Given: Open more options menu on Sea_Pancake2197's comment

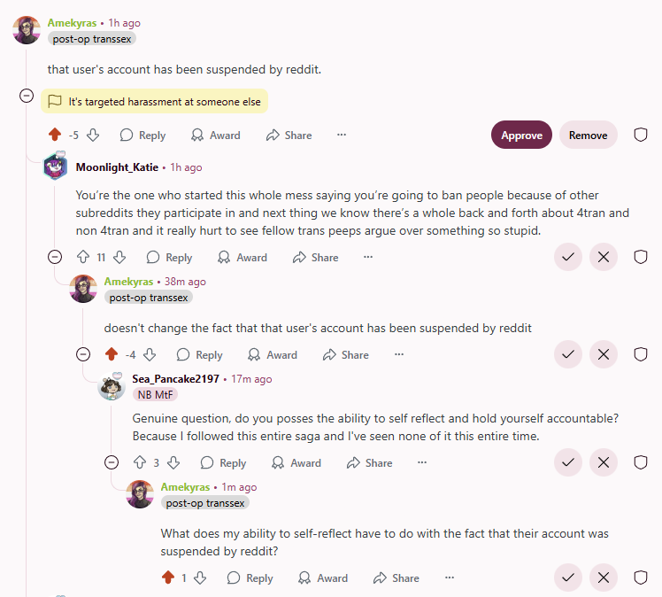Looking at the screenshot, I should pos(422,462).
